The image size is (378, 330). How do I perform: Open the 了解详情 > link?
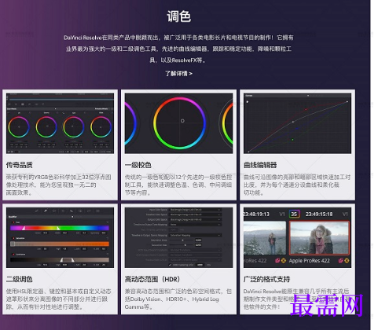tap(178, 74)
